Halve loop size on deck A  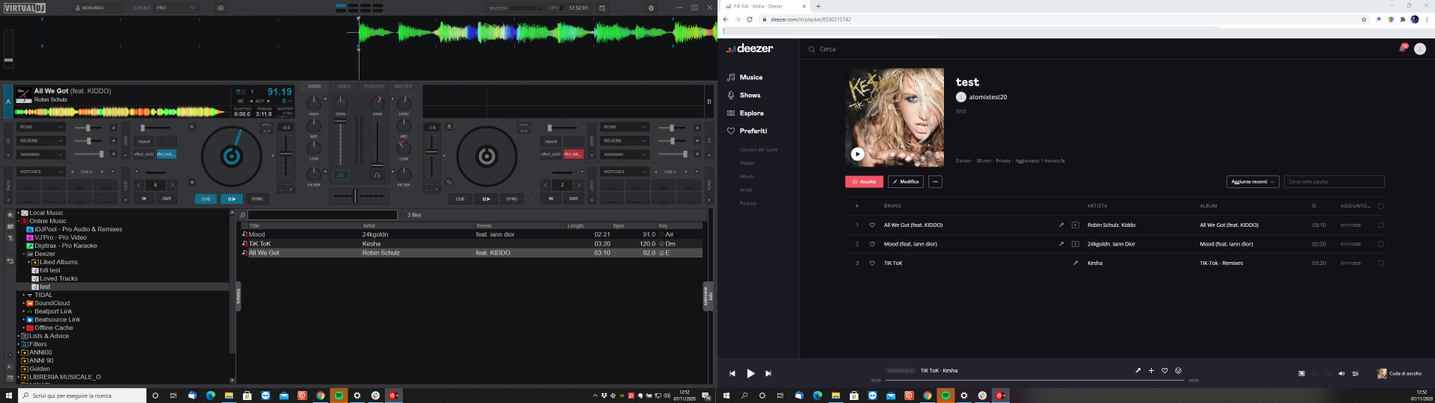tap(138, 184)
